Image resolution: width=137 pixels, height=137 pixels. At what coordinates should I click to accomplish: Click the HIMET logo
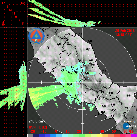[130, 126]
